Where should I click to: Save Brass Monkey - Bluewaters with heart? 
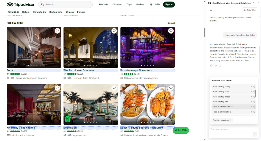coord(171,31)
